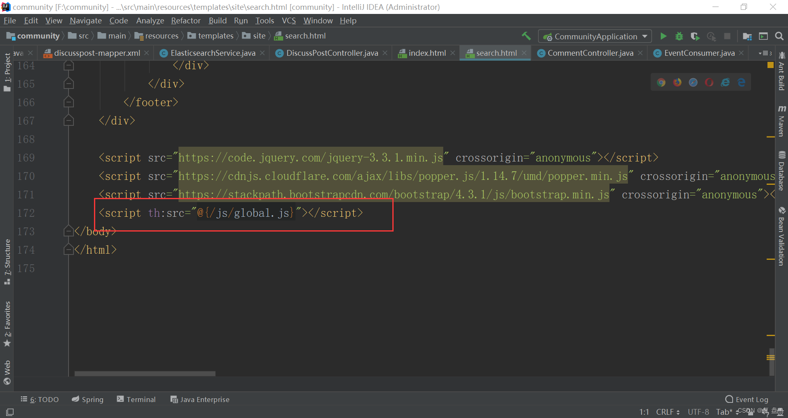
Task: Start debugging with the bug icon
Action: click(679, 36)
